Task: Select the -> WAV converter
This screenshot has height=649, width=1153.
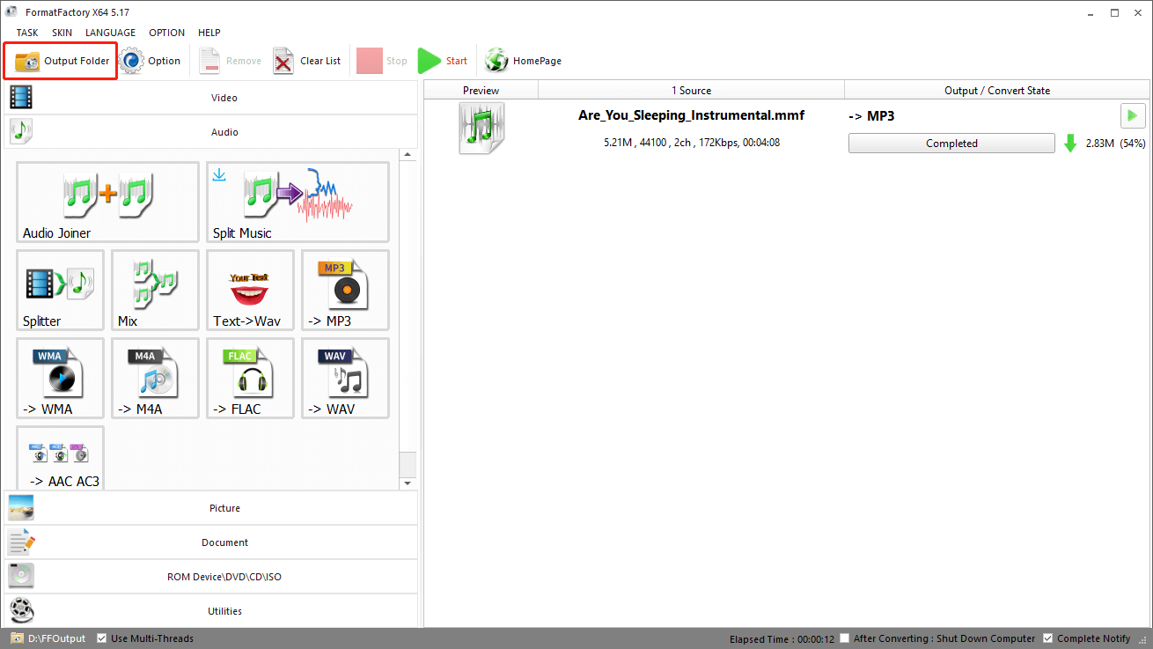Action: (x=345, y=378)
